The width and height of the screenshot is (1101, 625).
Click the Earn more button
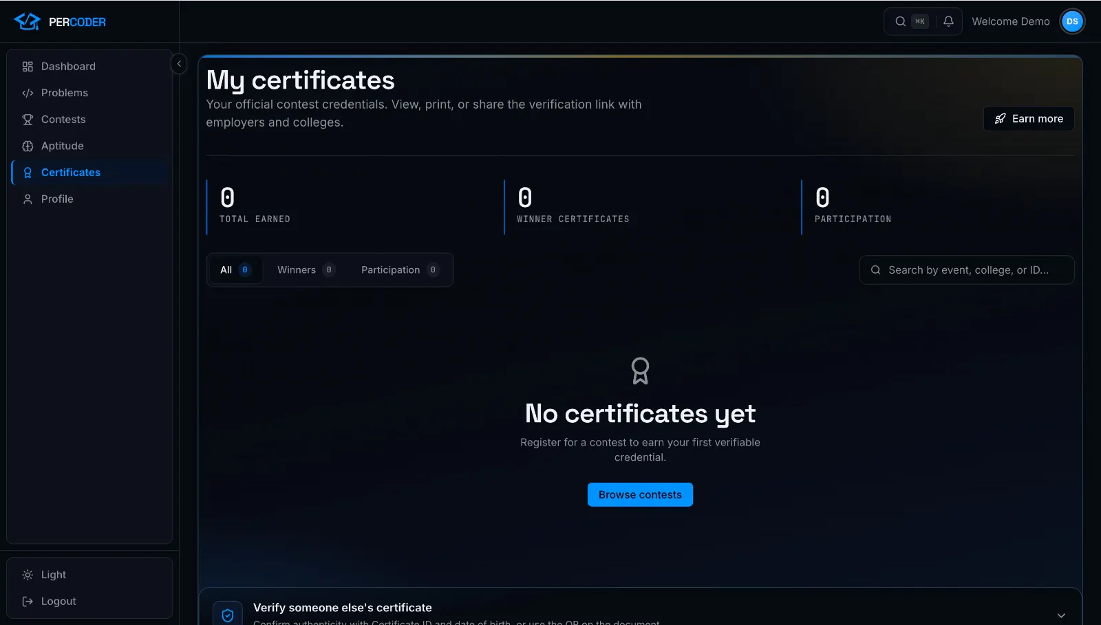[1029, 119]
